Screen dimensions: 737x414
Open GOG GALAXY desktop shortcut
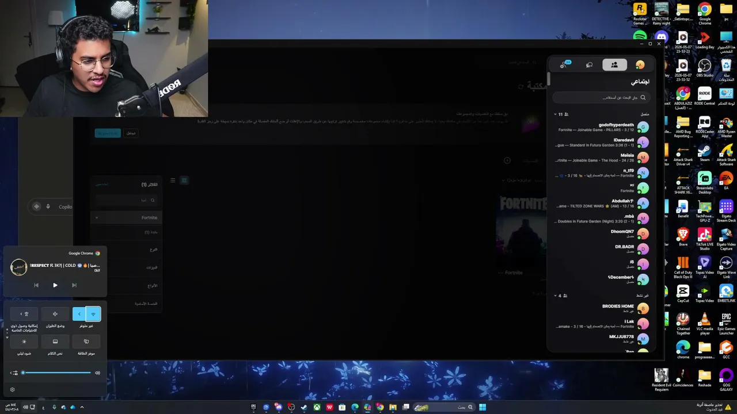pyautogui.click(x=726, y=380)
